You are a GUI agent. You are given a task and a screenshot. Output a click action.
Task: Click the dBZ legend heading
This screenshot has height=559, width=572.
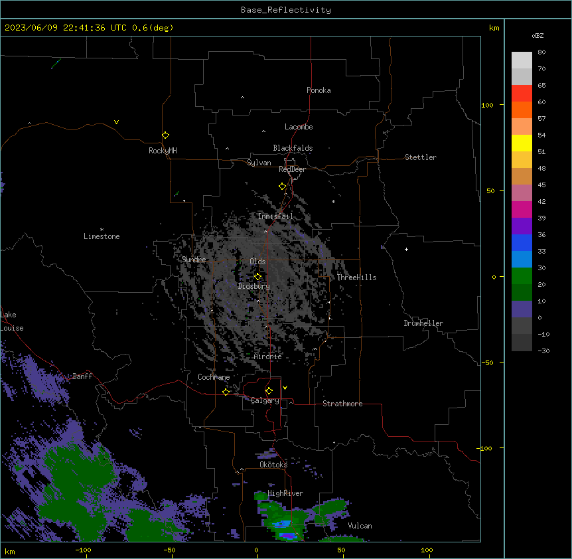pyautogui.click(x=537, y=35)
